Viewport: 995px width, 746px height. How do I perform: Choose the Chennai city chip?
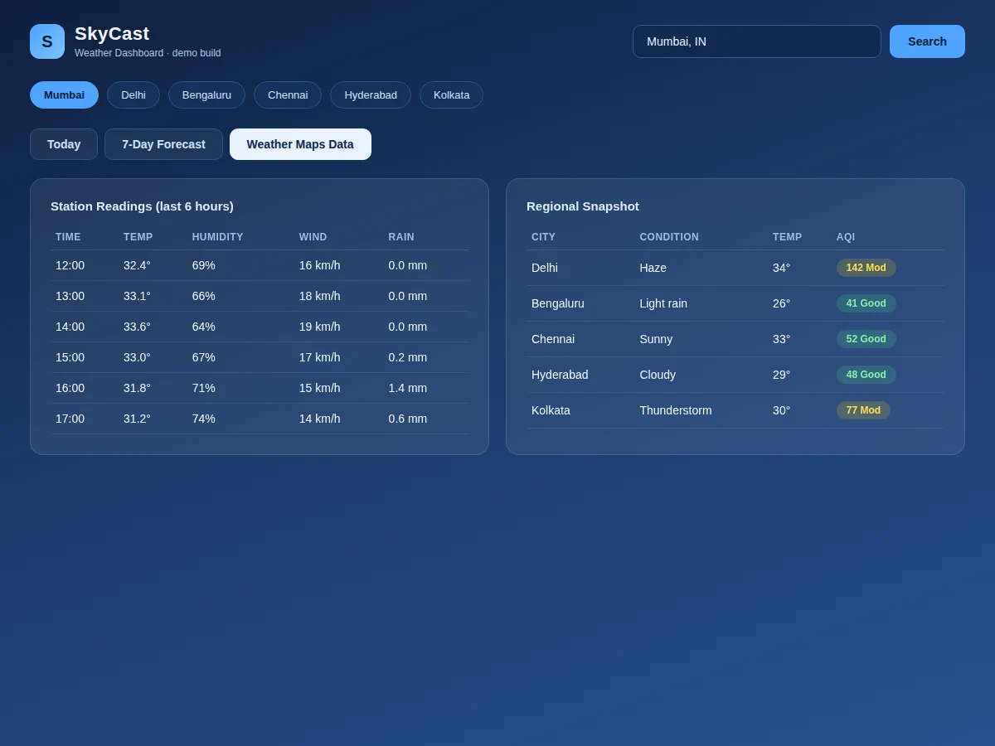[x=288, y=94]
